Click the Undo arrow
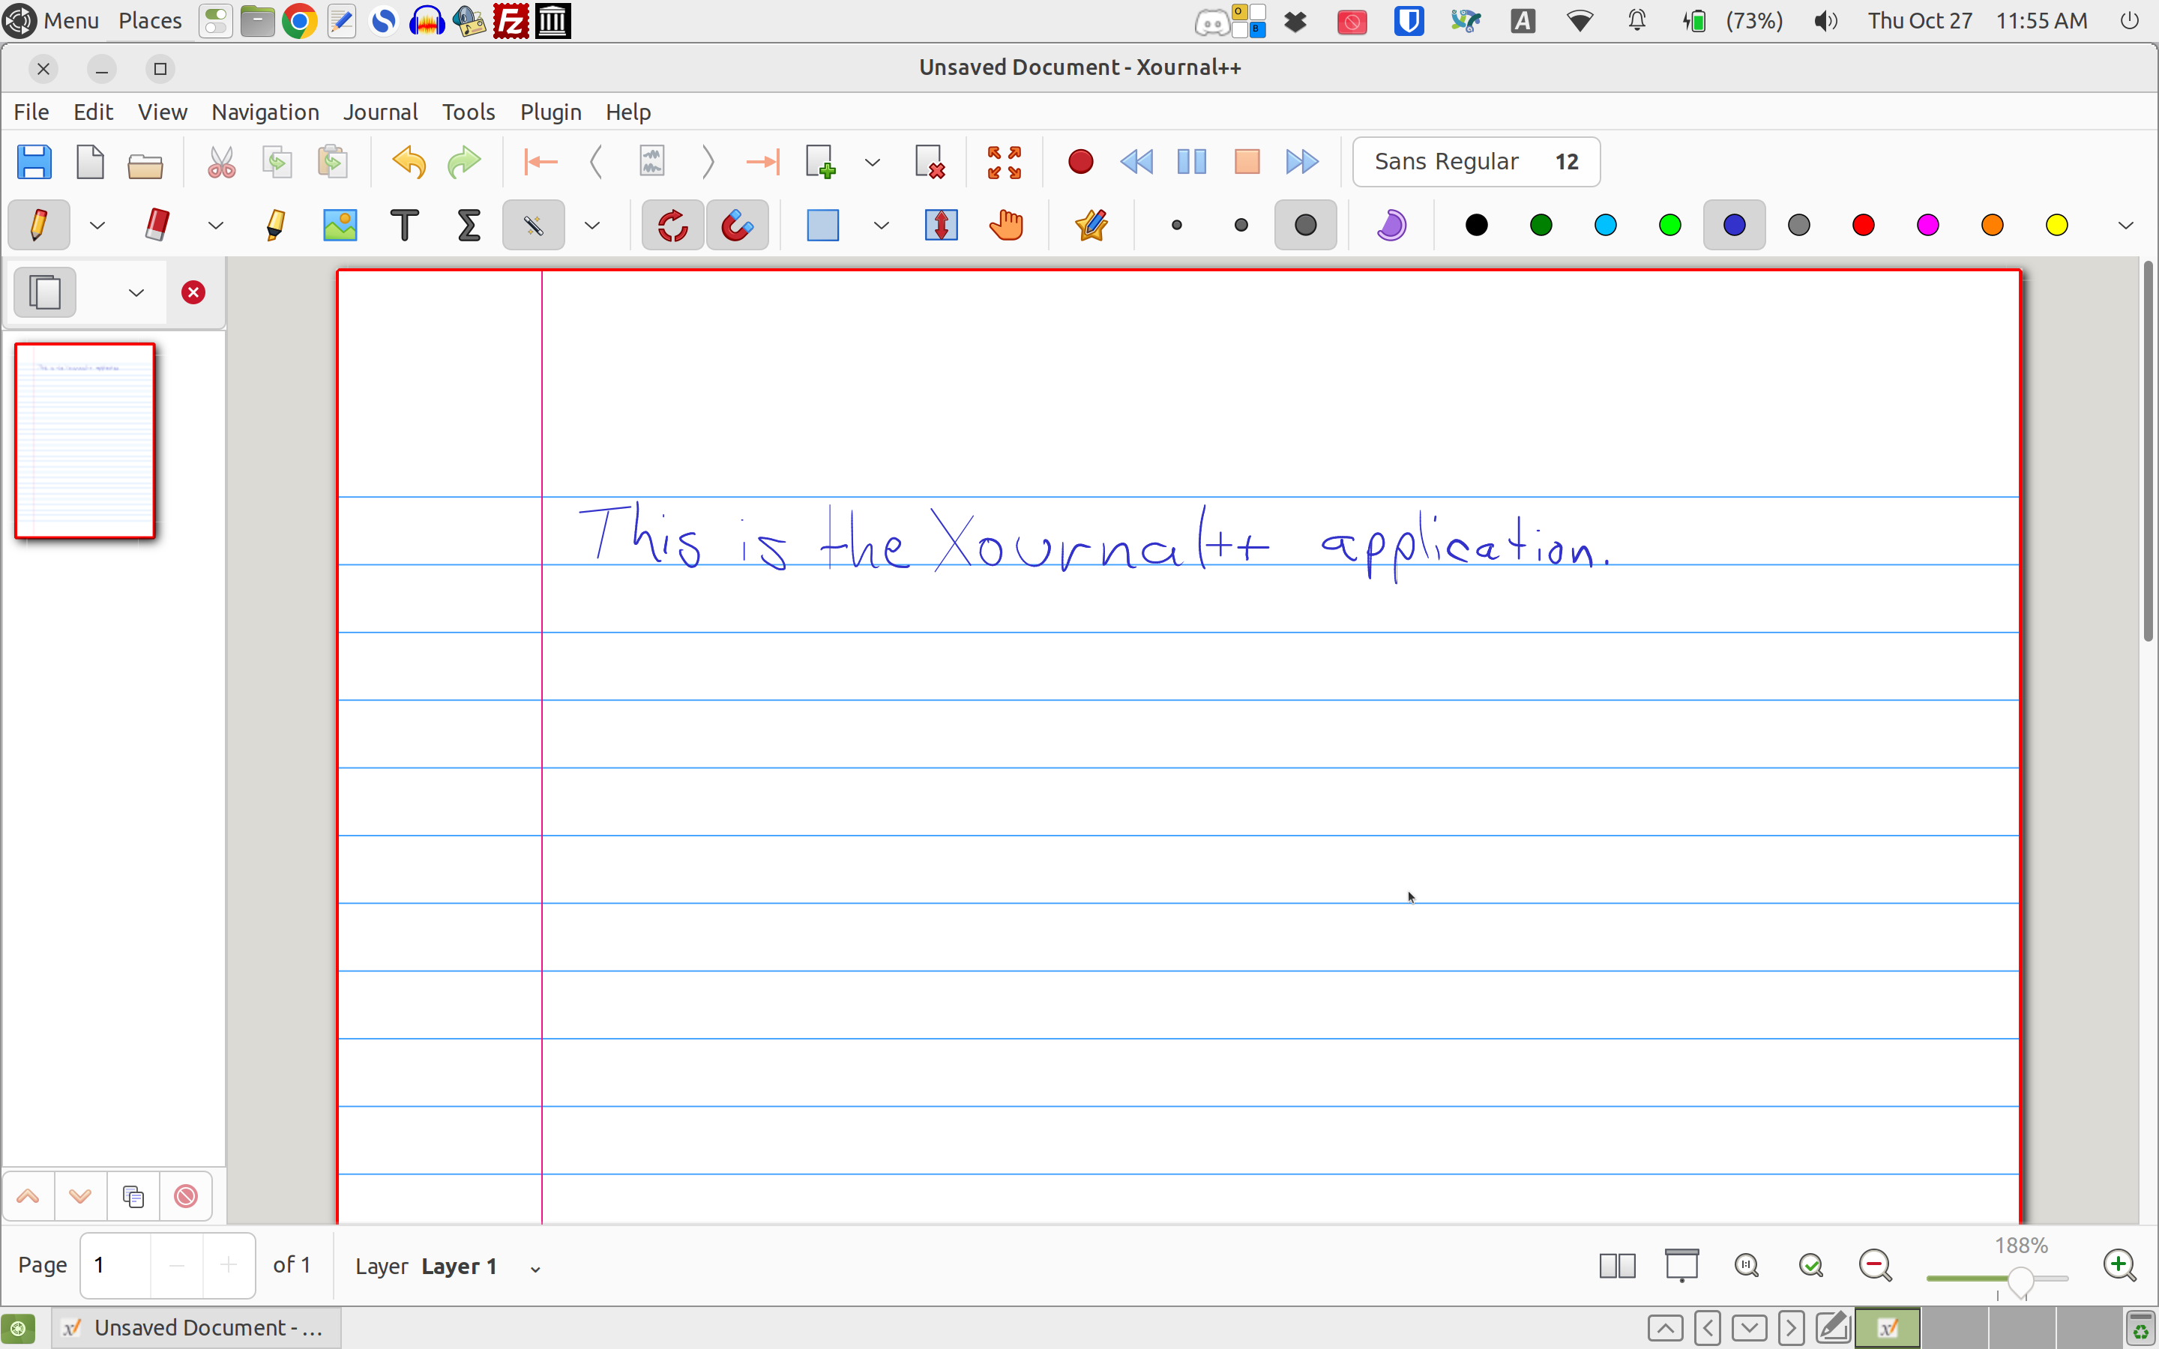 coord(409,163)
